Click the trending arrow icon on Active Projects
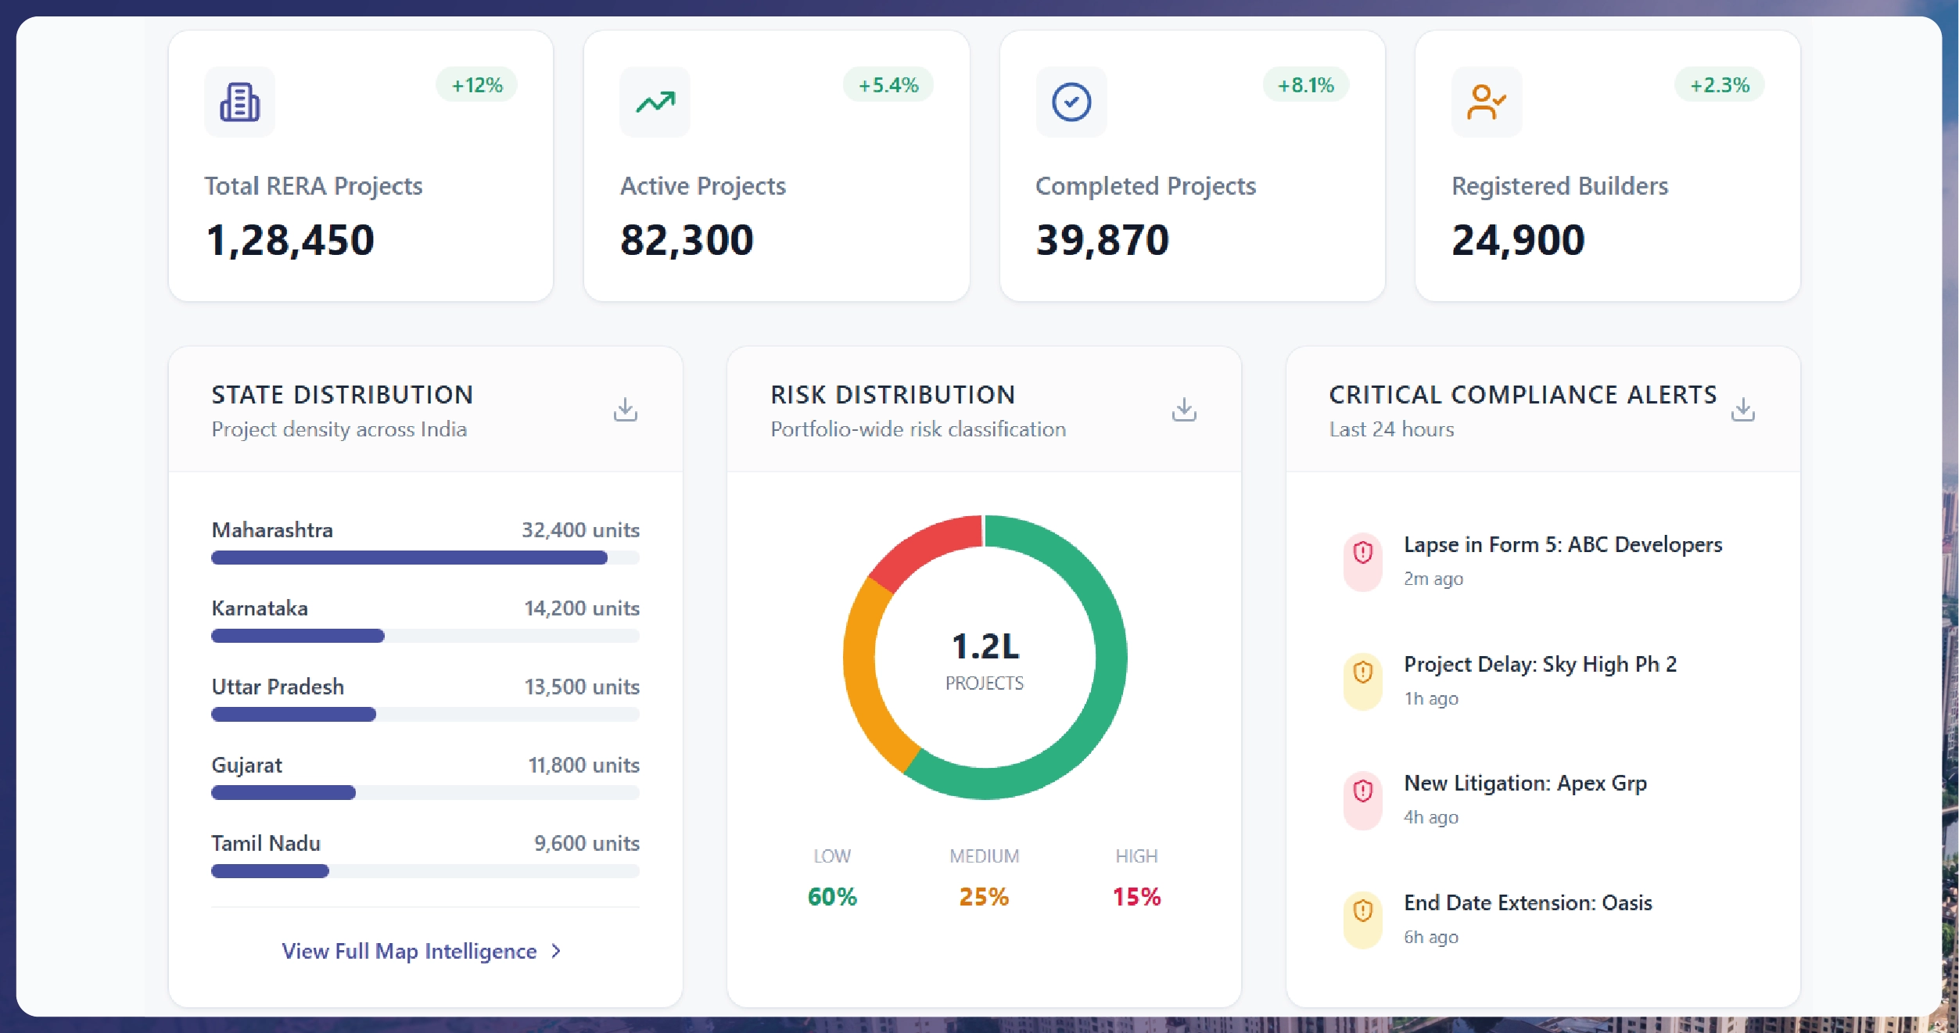 pyautogui.click(x=655, y=102)
